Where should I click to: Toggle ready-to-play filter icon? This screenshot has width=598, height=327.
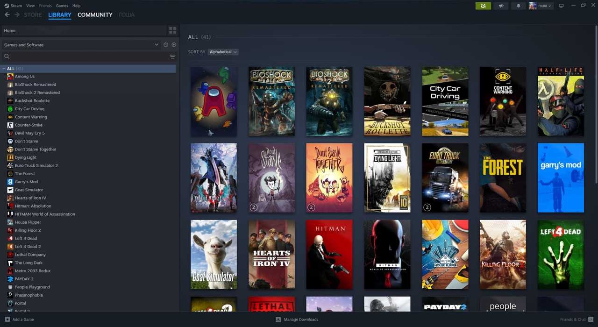174,45
